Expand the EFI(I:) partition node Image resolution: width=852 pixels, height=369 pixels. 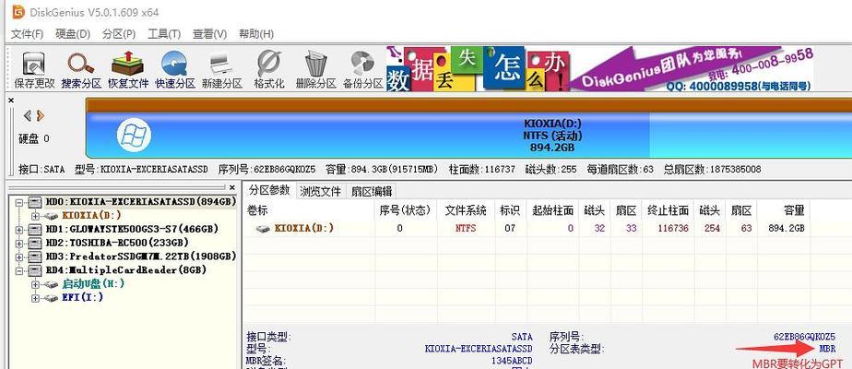point(36,298)
